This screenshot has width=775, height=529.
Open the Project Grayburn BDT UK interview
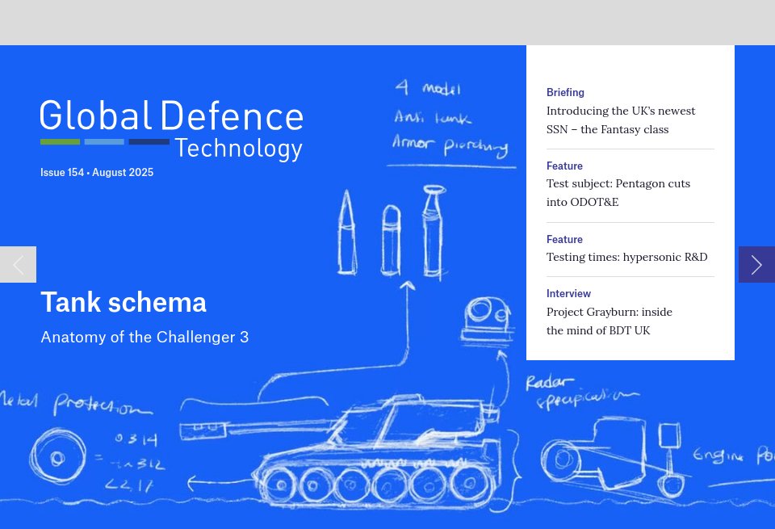tap(610, 321)
